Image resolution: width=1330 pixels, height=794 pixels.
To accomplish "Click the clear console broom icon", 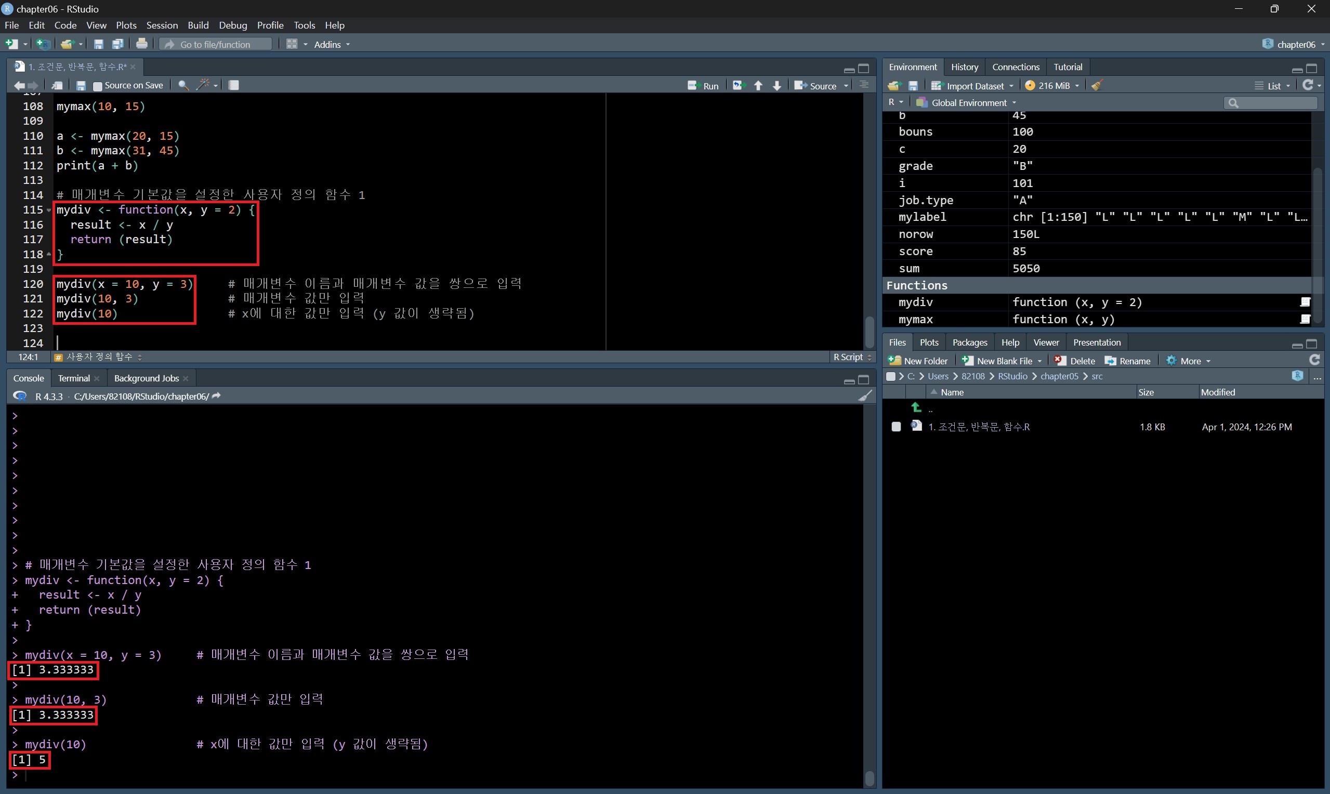I will [864, 396].
